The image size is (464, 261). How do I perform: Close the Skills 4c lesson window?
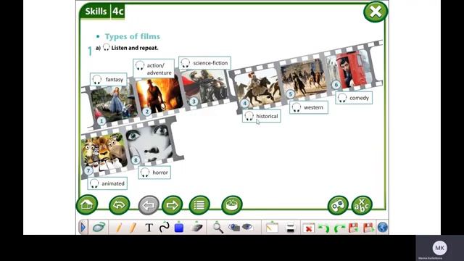(x=376, y=12)
